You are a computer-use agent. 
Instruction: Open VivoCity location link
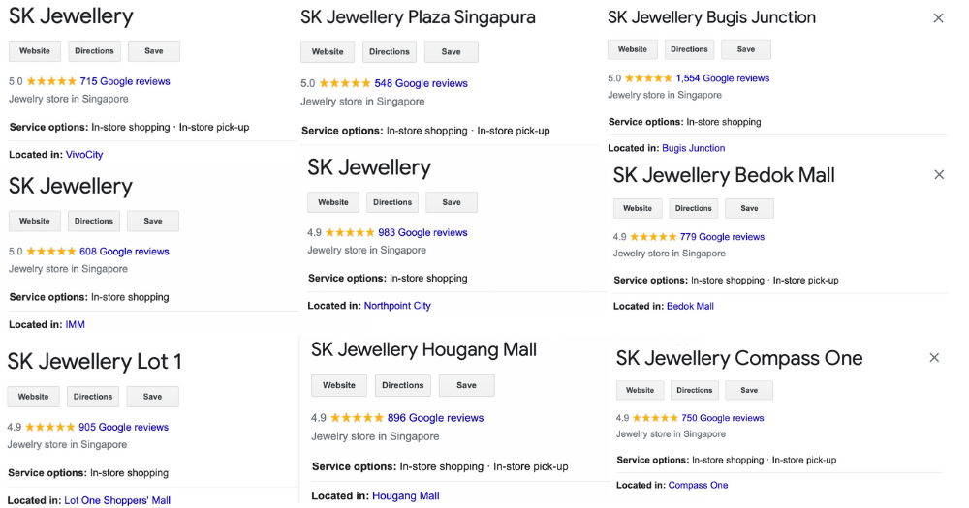point(84,155)
